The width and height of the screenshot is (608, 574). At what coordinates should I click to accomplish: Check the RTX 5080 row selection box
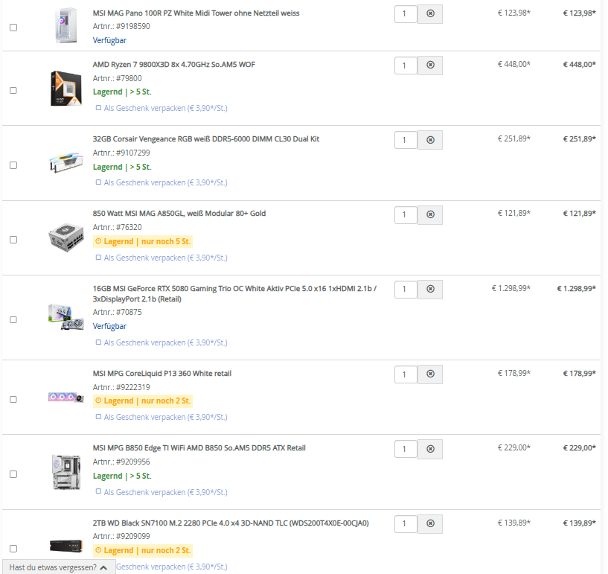[13, 319]
